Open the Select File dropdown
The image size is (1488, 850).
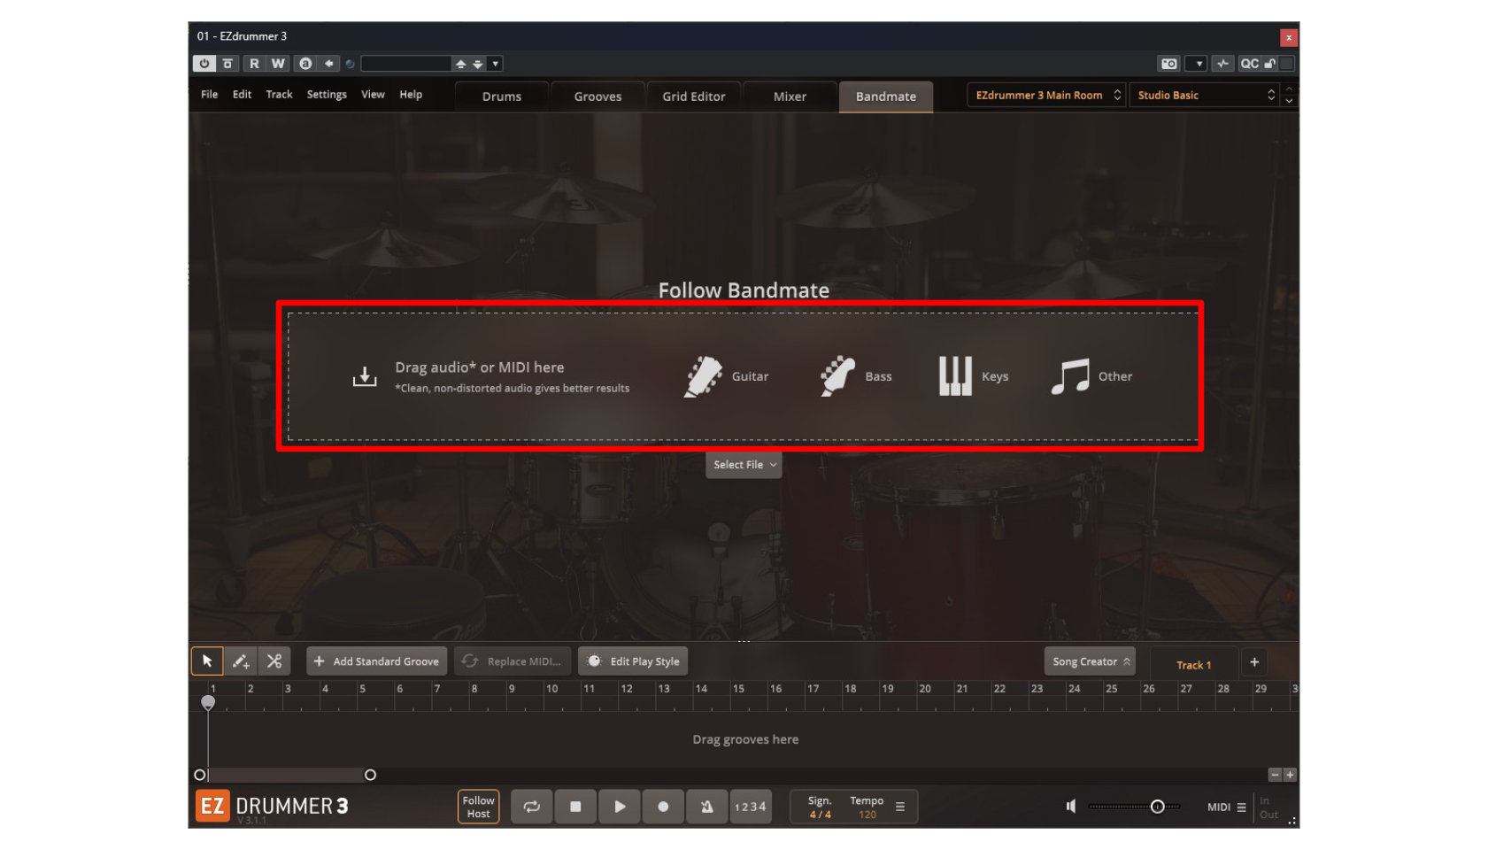point(744,465)
